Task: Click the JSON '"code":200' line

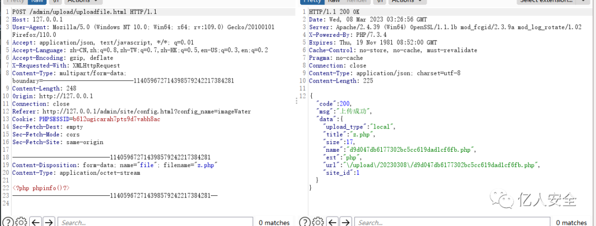Action: [x=334, y=104]
